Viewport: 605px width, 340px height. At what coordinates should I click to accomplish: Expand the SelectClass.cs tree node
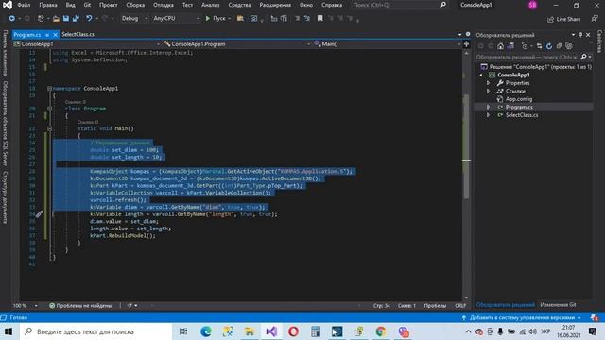(x=488, y=115)
